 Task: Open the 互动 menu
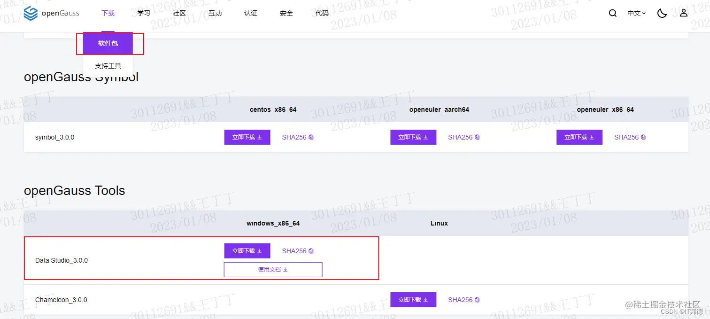click(215, 13)
